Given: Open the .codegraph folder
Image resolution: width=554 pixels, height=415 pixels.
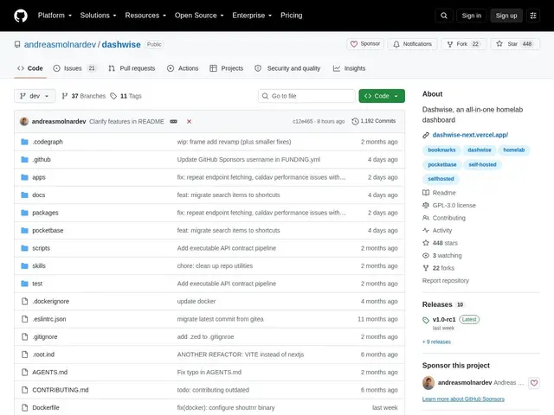Looking at the screenshot, I should point(48,142).
